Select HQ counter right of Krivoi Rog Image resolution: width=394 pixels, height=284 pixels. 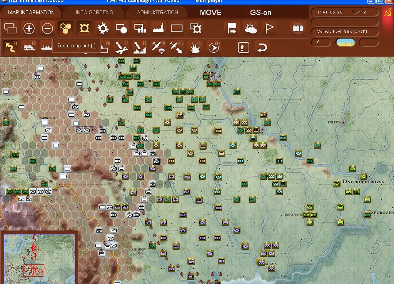[x=314, y=215]
